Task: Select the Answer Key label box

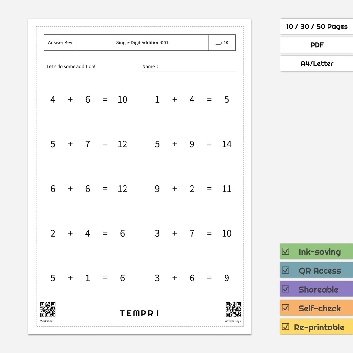Action: coord(60,42)
